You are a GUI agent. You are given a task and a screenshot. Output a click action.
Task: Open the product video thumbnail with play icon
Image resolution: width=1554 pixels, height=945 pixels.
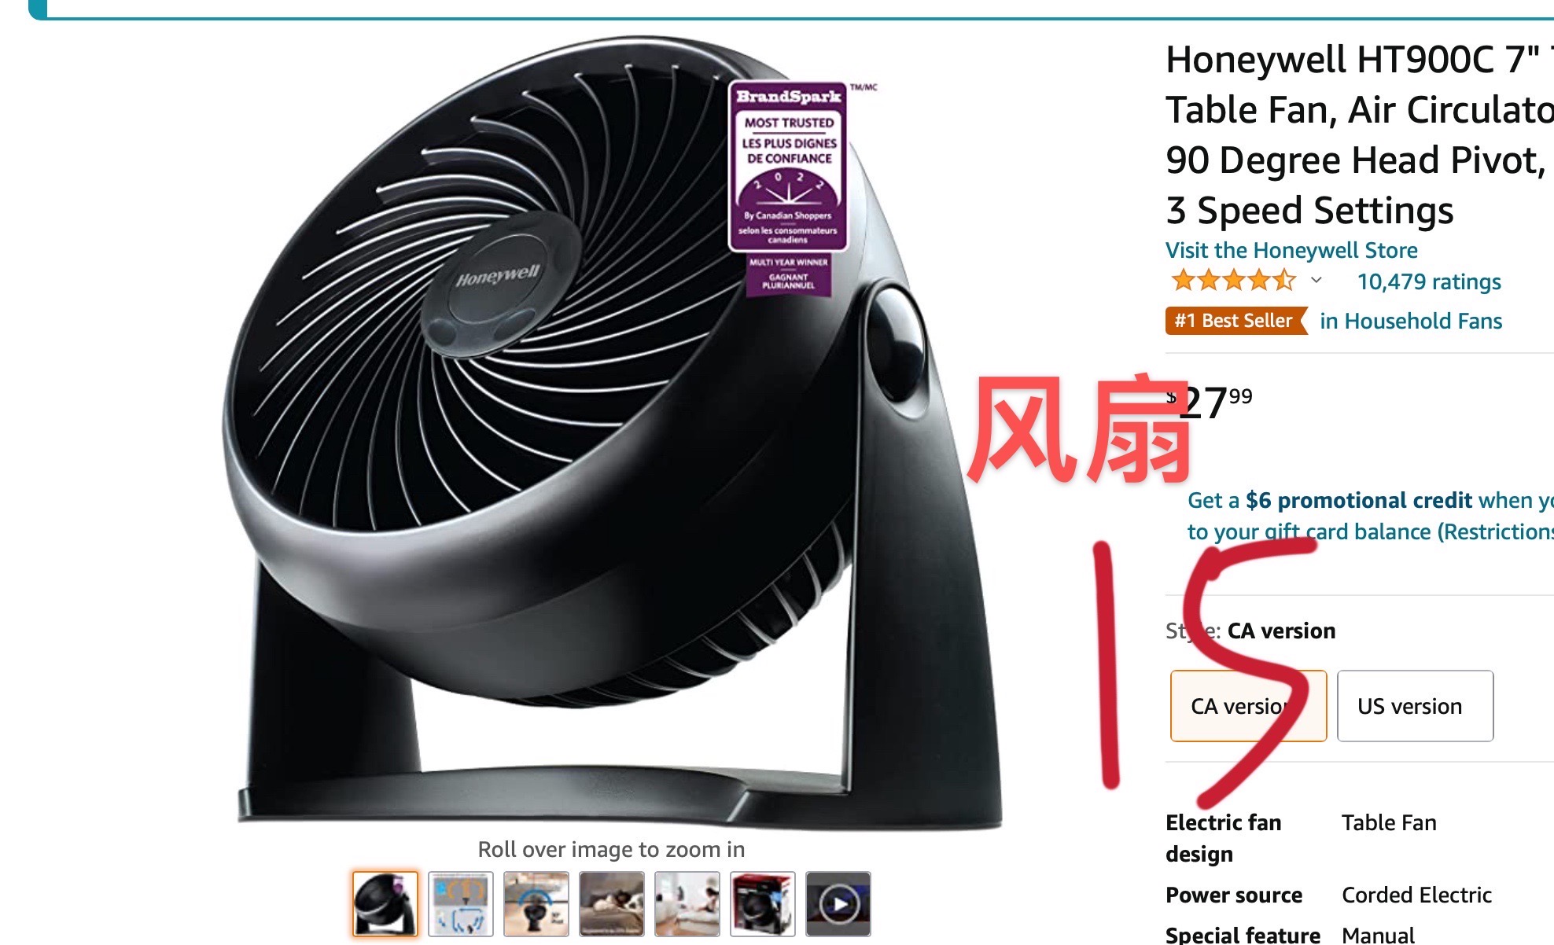coord(838,903)
